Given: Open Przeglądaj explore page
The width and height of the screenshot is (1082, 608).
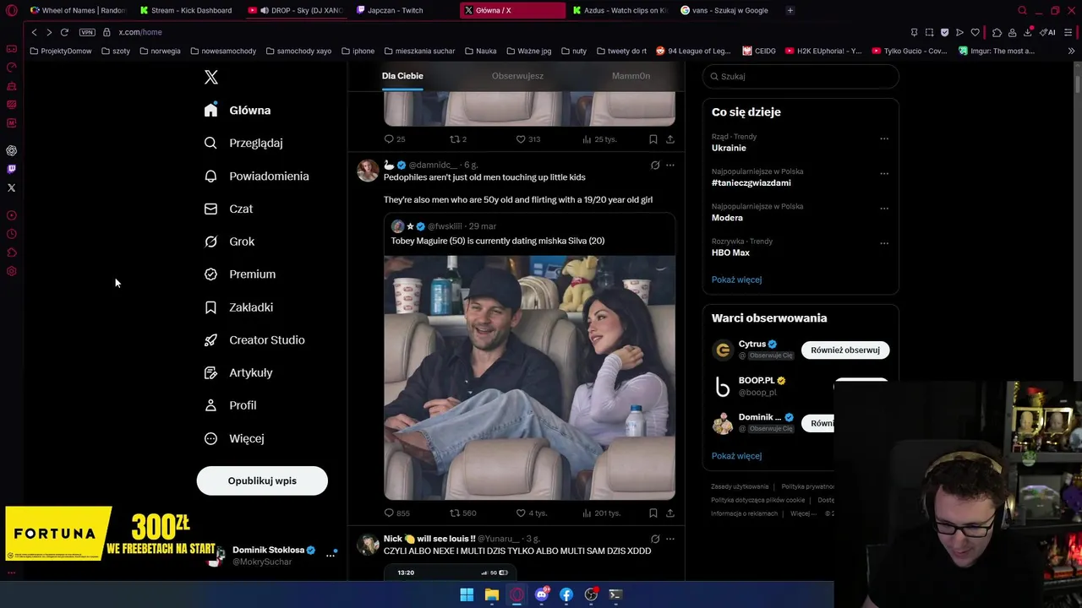Looking at the screenshot, I should [x=243, y=144].
